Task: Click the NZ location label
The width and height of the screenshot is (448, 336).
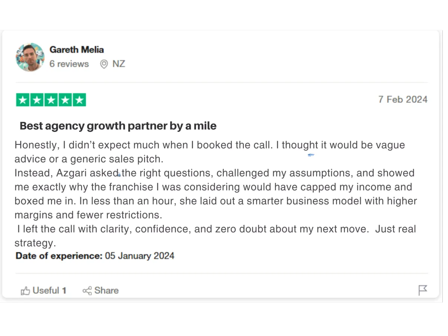Action: [119, 64]
